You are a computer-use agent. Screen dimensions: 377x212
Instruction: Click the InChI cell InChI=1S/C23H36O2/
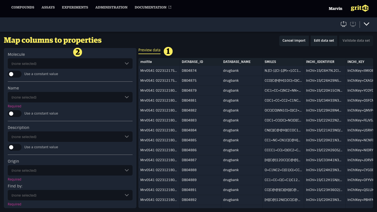325,190
